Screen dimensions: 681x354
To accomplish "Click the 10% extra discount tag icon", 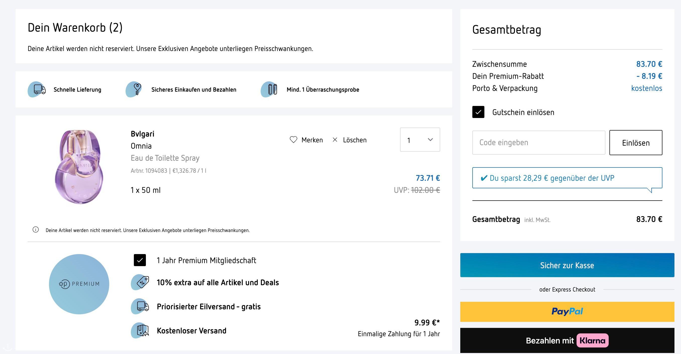I will coord(140,282).
